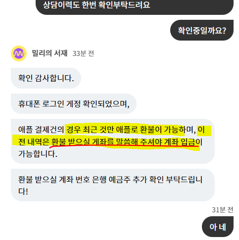Click the 밀리의 서재 purple-yellow avatar icon

(19, 53)
